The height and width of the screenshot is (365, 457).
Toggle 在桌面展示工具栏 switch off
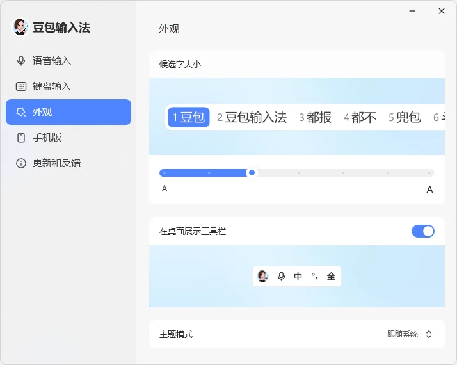(423, 231)
